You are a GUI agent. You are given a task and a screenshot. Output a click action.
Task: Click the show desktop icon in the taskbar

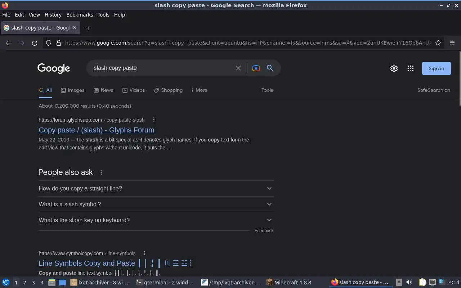(62, 282)
